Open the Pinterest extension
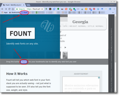The height and width of the screenshot is (95, 119). click(94, 9)
